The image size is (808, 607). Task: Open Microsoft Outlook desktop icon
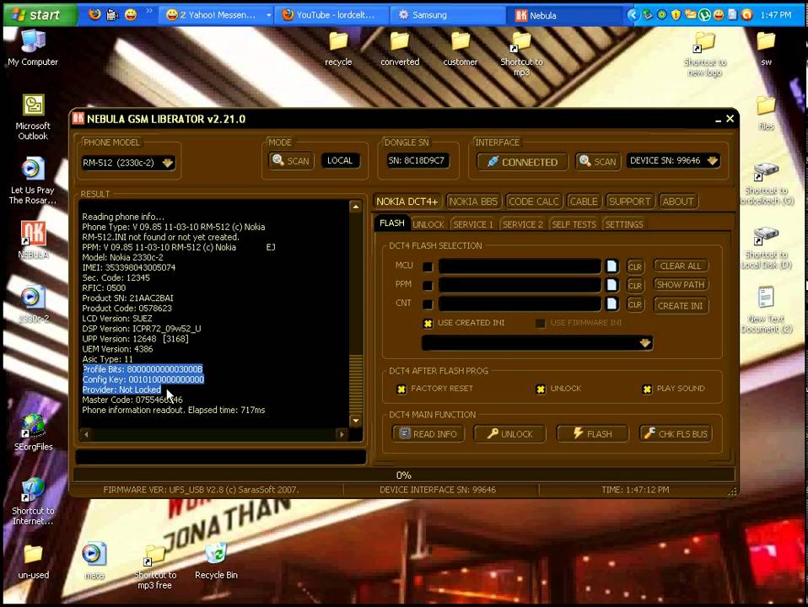tap(33, 117)
